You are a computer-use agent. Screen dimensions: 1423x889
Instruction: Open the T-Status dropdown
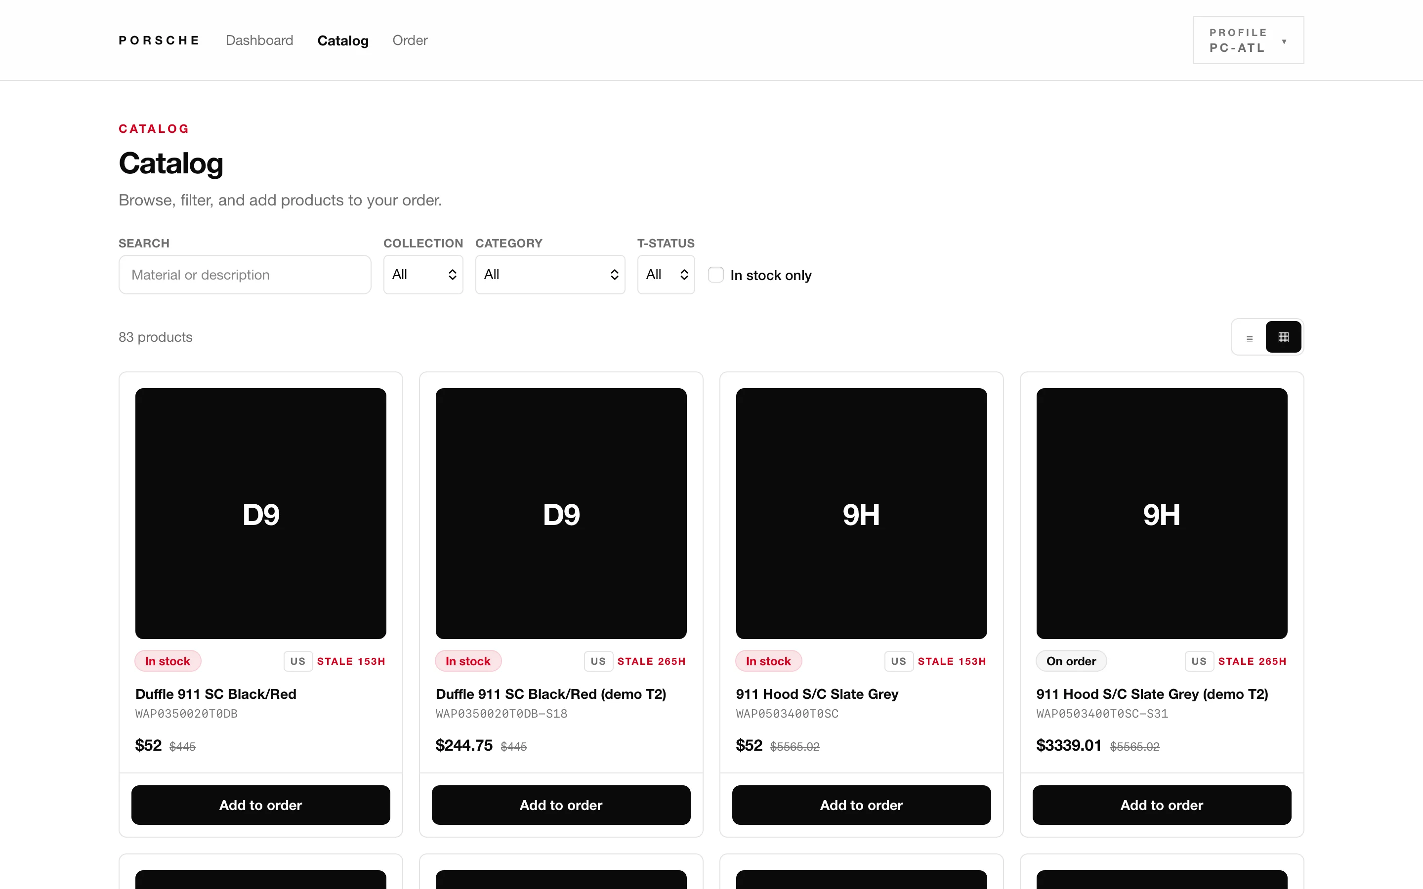666,275
